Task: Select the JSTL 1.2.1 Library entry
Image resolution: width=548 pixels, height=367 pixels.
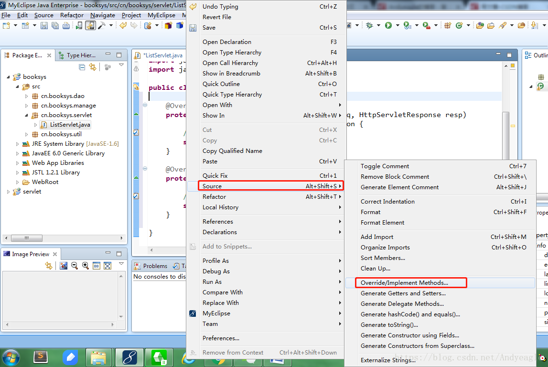Action: point(52,173)
